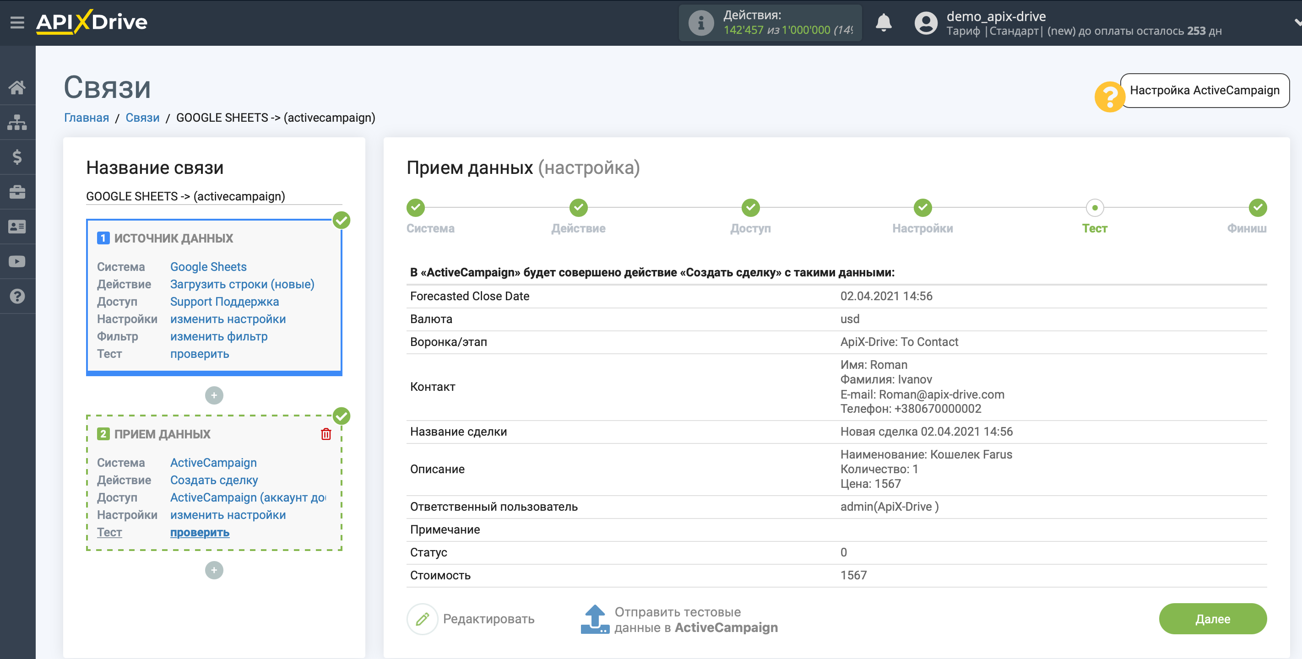Open Загрузить строки (новые) action link
The height and width of the screenshot is (659, 1302).
[x=242, y=285]
